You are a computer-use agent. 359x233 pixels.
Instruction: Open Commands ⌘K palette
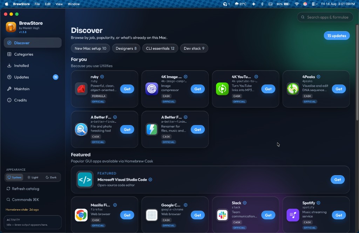coord(23,200)
